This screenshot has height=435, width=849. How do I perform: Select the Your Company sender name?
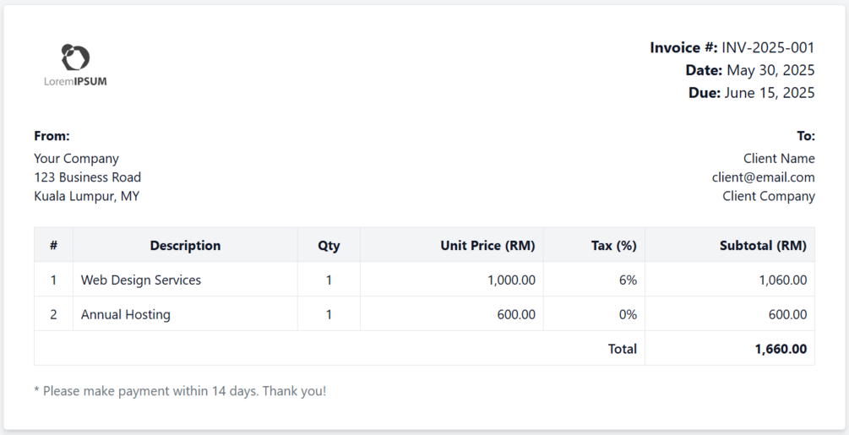(76, 159)
